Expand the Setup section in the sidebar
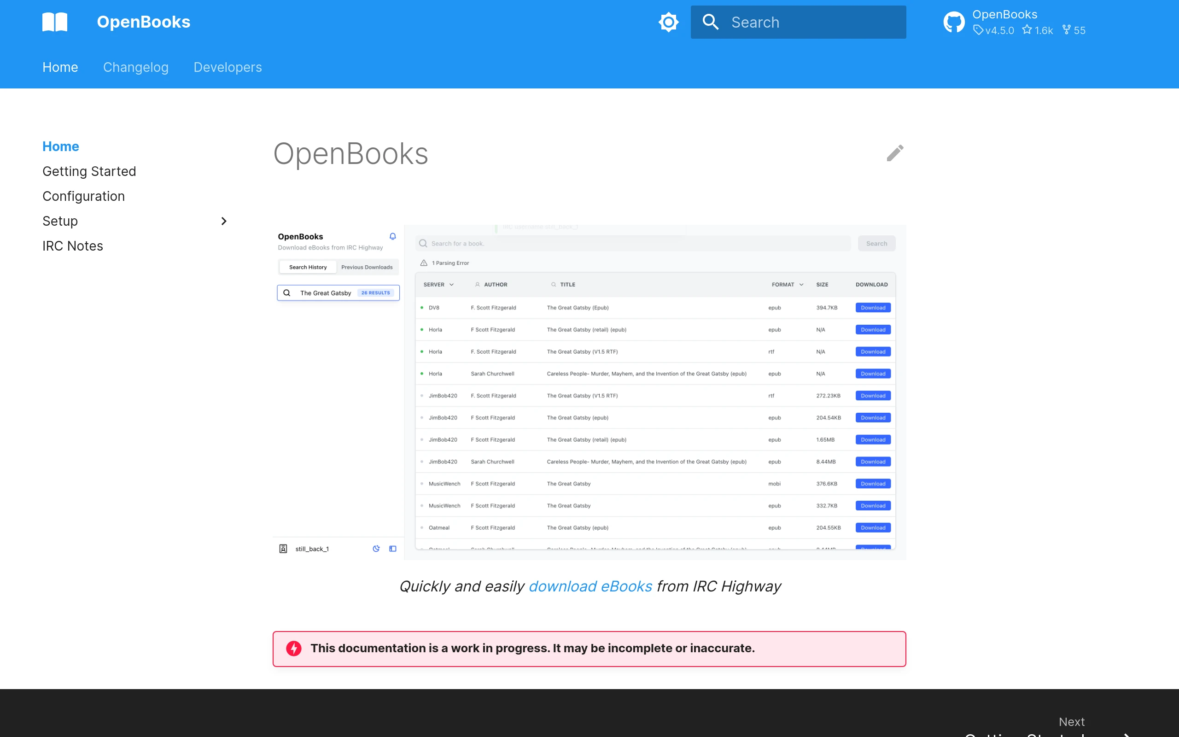Image resolution: width=1179 pixels, height=737 pixels. tap(224, 221)
